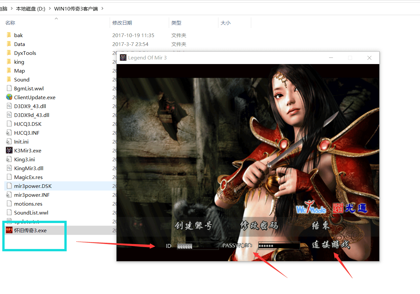
Task: Select the ClientUpdate.exe globe icon
Action: pos(9,97)
